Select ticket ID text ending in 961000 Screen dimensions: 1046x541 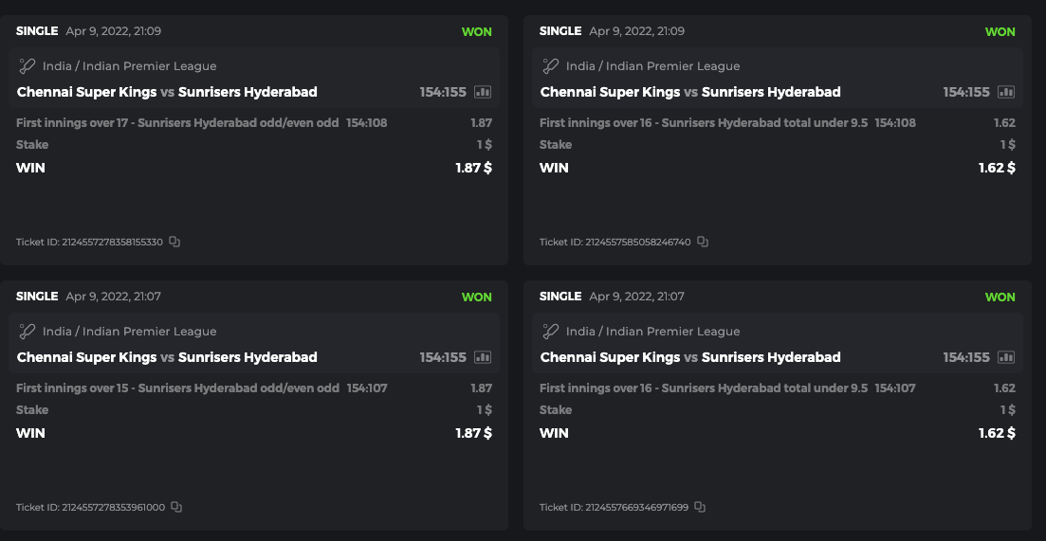(90, 508)
